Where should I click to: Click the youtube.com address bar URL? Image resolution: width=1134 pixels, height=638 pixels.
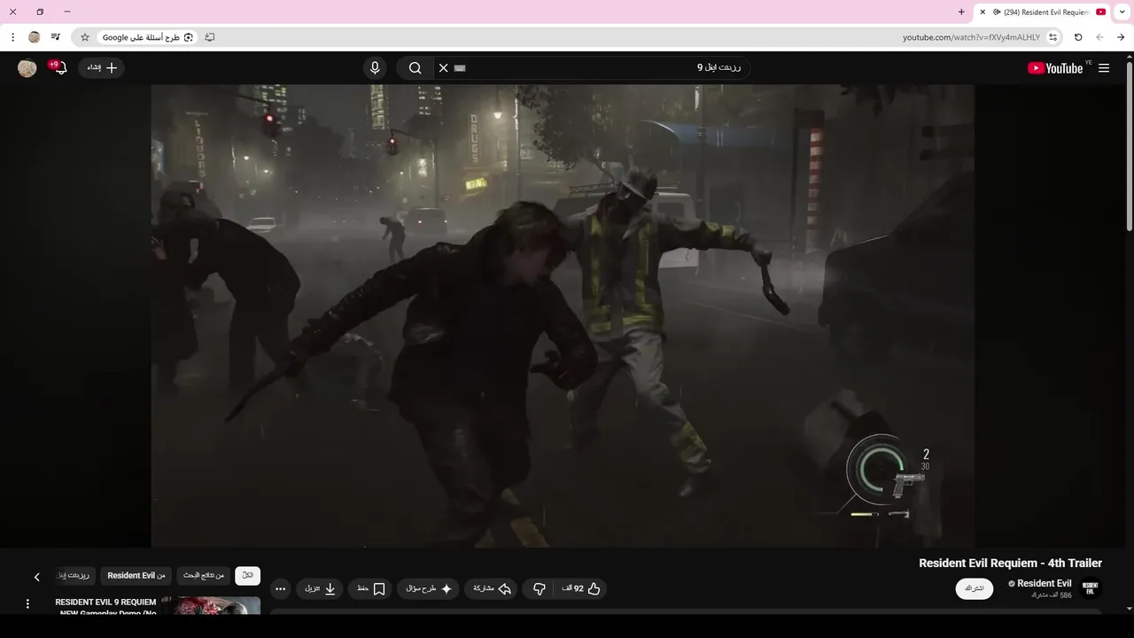coord(971,37)
